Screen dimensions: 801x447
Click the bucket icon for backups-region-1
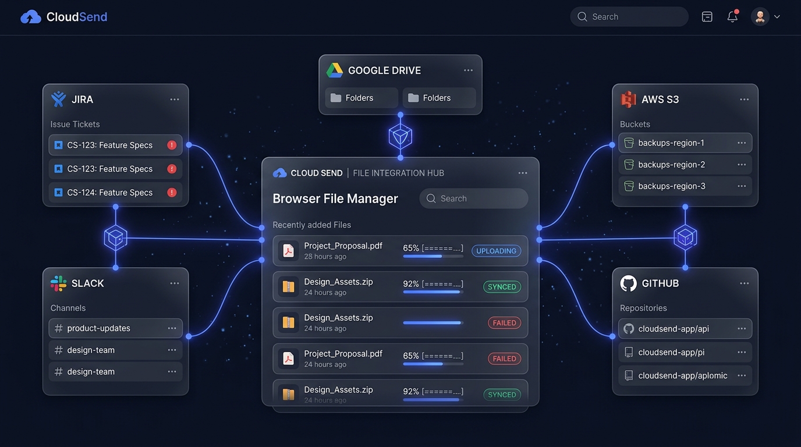(629, 143)
